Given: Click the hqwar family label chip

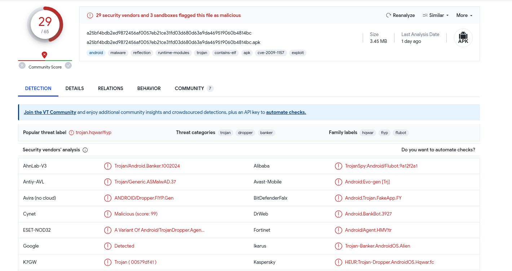Looking at the screenshot, I should pyautogui.click(x=368, y=133).
